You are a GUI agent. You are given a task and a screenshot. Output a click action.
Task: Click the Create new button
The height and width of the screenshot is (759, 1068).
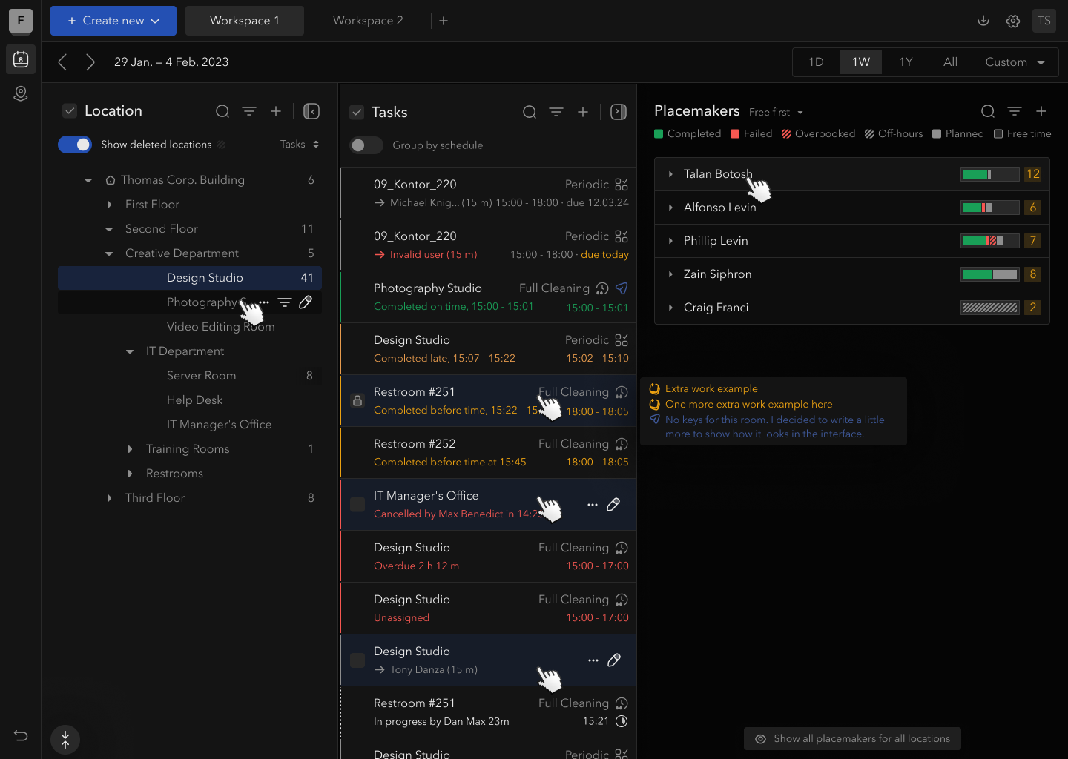pyautogui.click(x=113, y=21)
